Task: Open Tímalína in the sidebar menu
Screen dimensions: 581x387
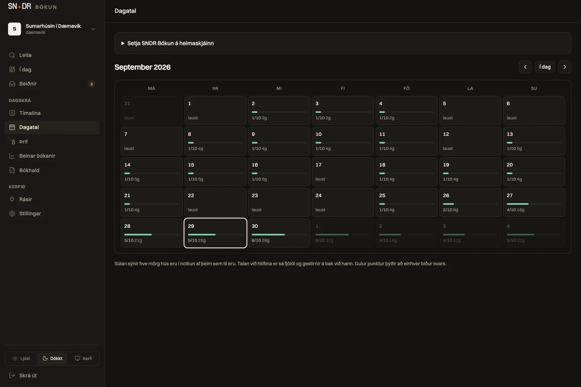Action: click(52, 113)
